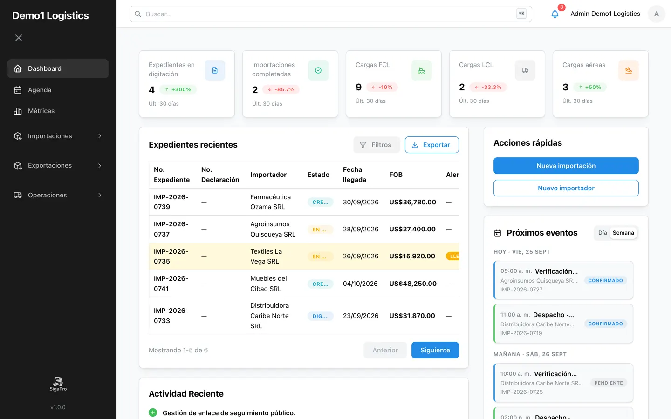Open Métricas in the sidebar
The height and width of the screenshot is (419, 671).
(x=58, y=111)
